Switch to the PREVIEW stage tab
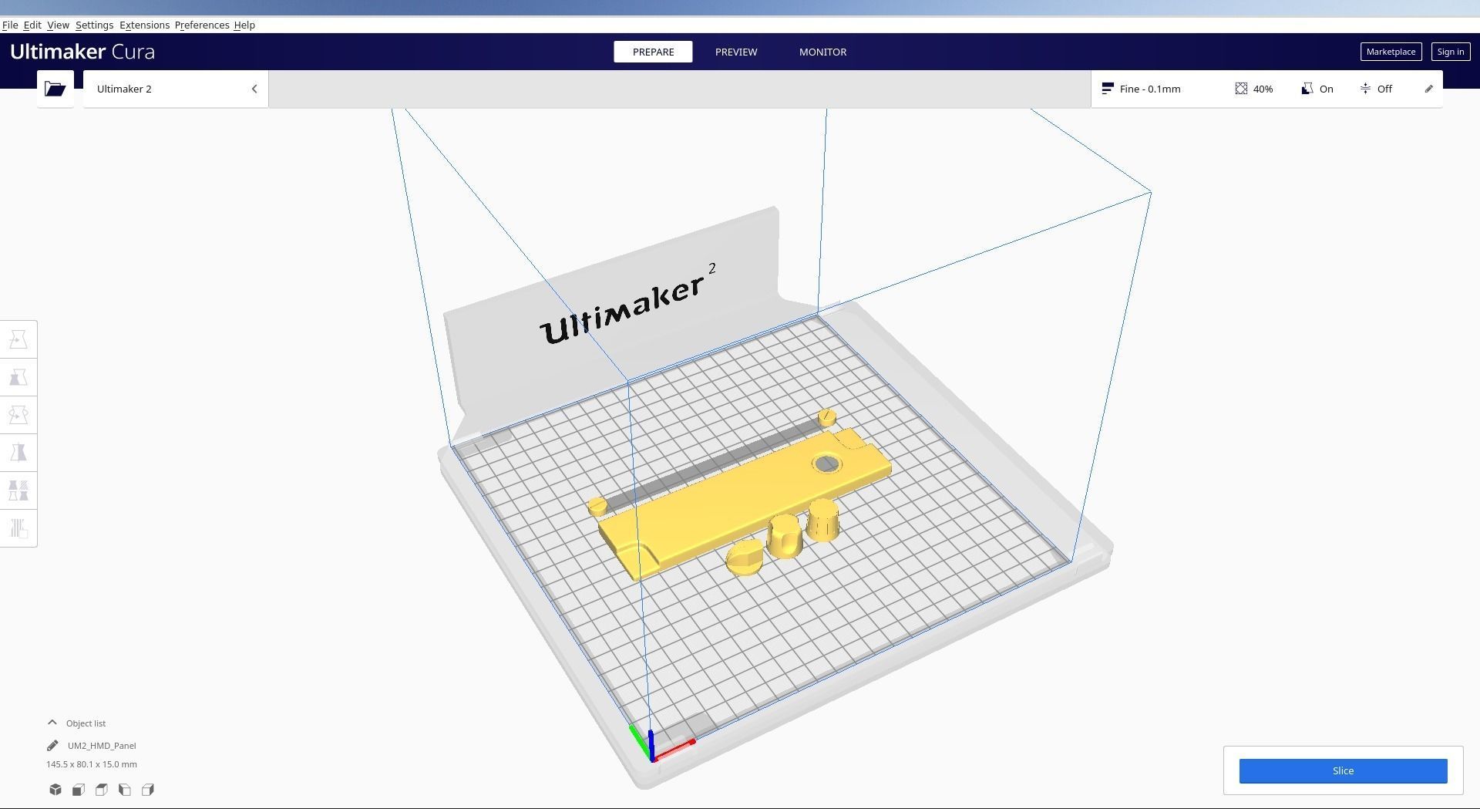Viewport: 1480px width, 809px height. click(x=736, y=52)
